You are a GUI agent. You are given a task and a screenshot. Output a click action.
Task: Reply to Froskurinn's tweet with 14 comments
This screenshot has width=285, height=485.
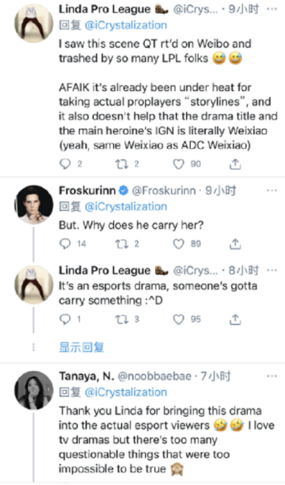[x=65, y=244]
